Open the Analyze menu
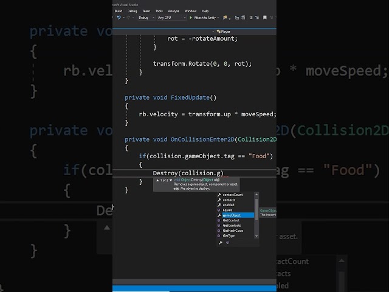This screenshot has width=389, height=292. [173, 11]
